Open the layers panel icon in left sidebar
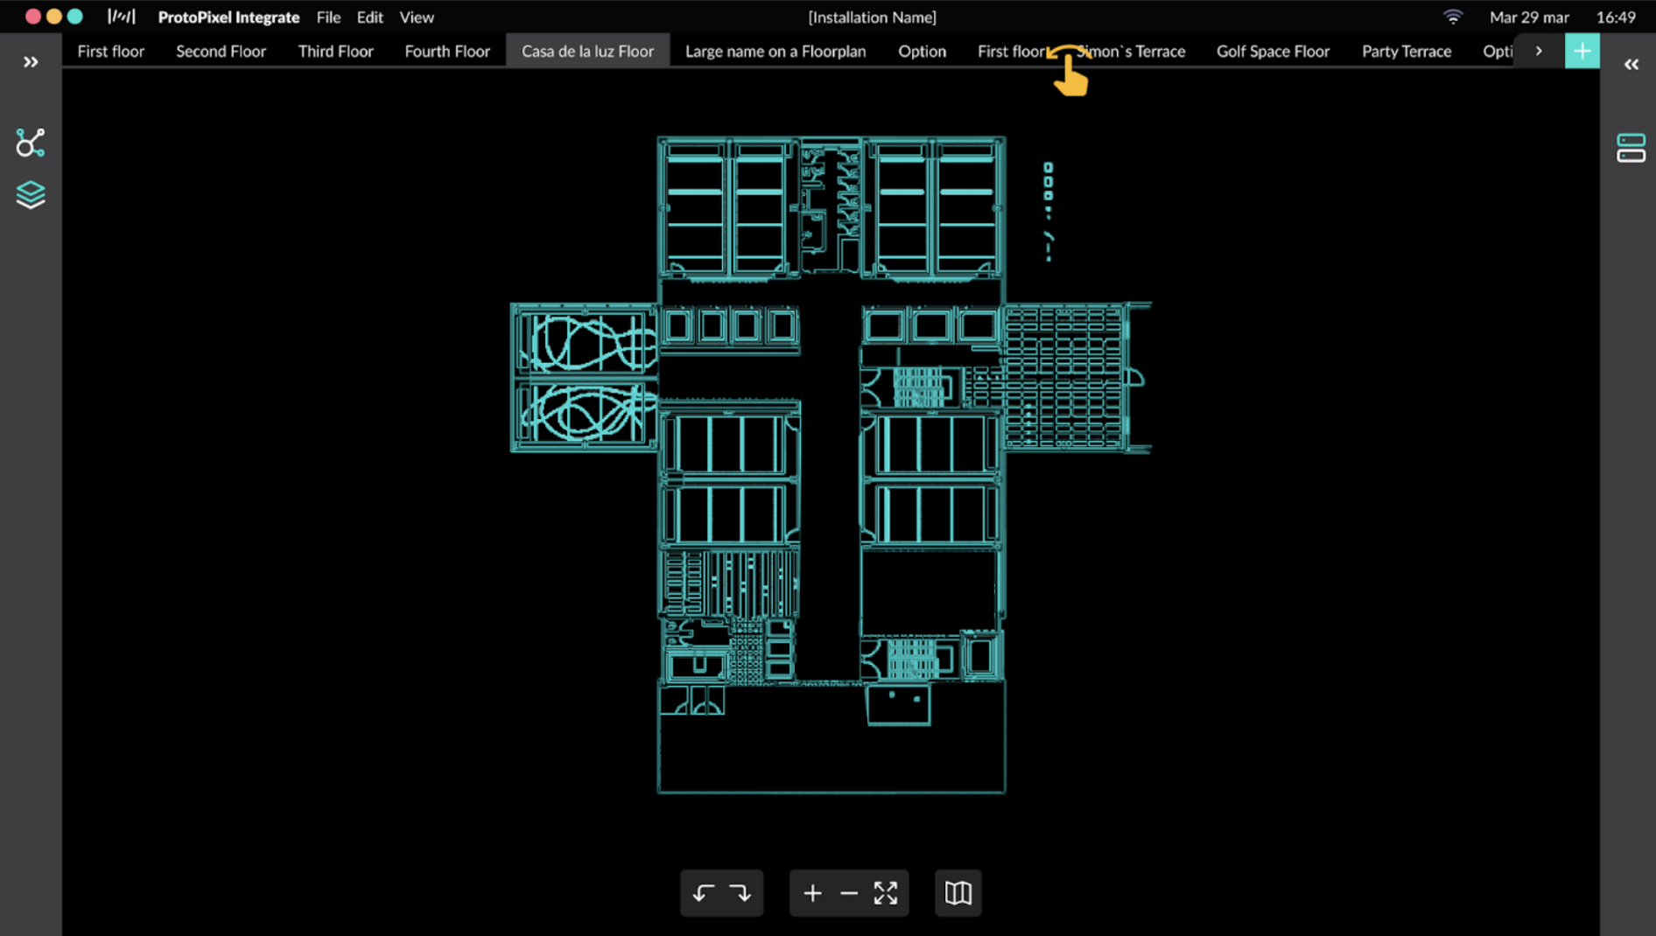The image size is (1656, 936). pos(30,194)
